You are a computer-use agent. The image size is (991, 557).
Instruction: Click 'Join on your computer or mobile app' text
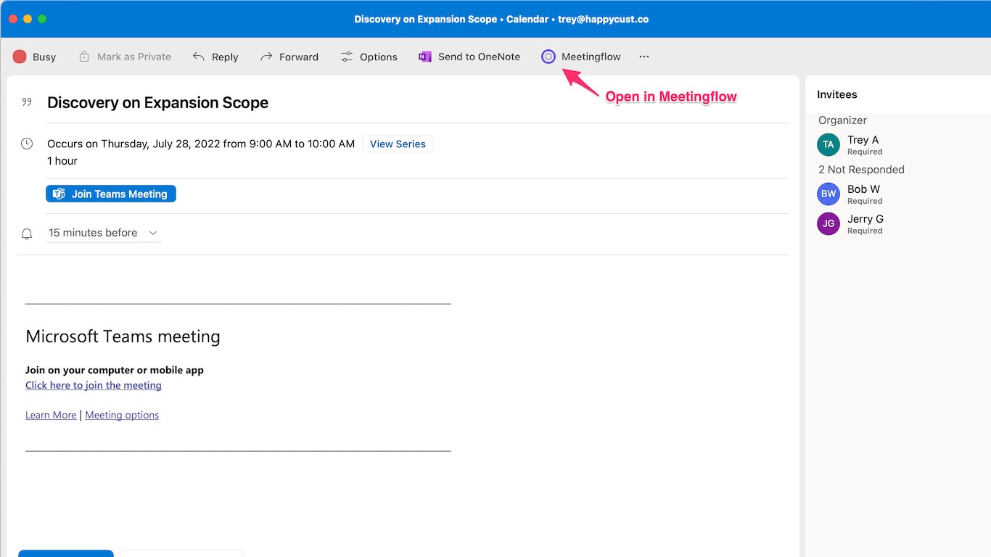pyautogui.click(x=115, y=370)
